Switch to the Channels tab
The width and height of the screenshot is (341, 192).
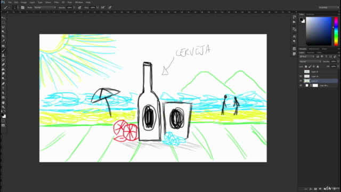(x=310, y=52)
